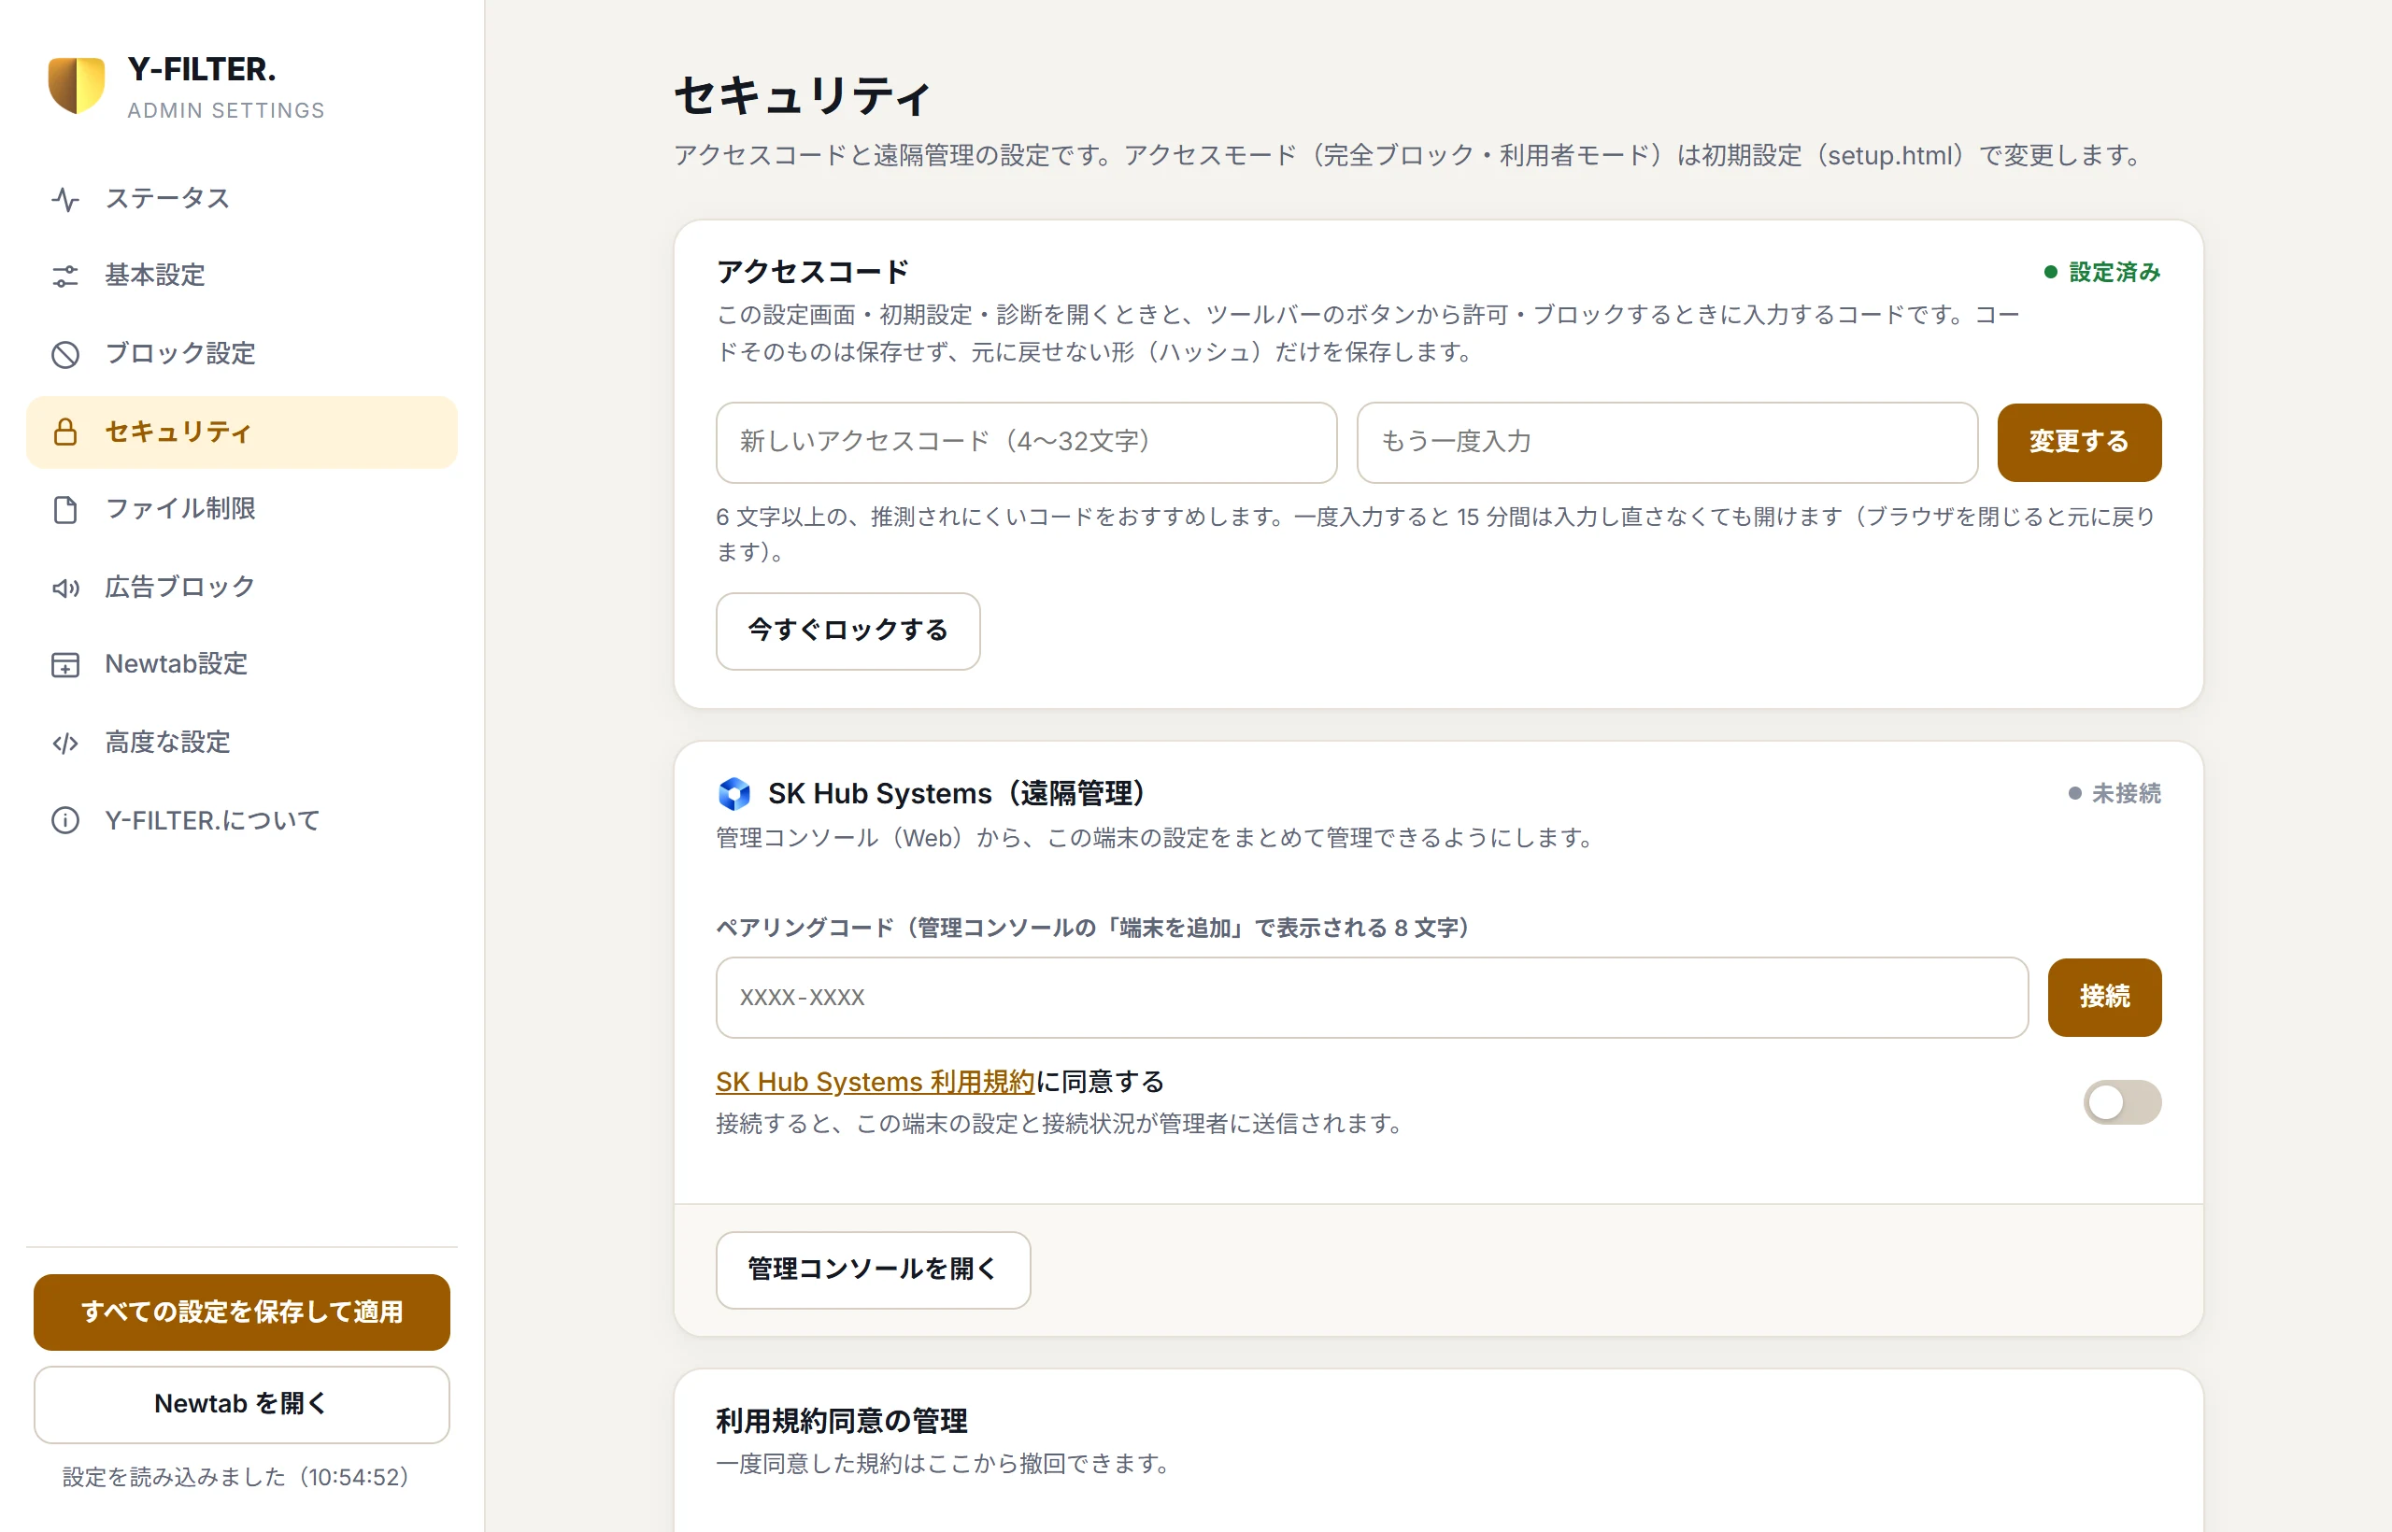Image resolution: width=2392 pixels, height=1532 pixels.
Task: Open Newtab設定 in the sidebar
Action: tap(242, 664)
